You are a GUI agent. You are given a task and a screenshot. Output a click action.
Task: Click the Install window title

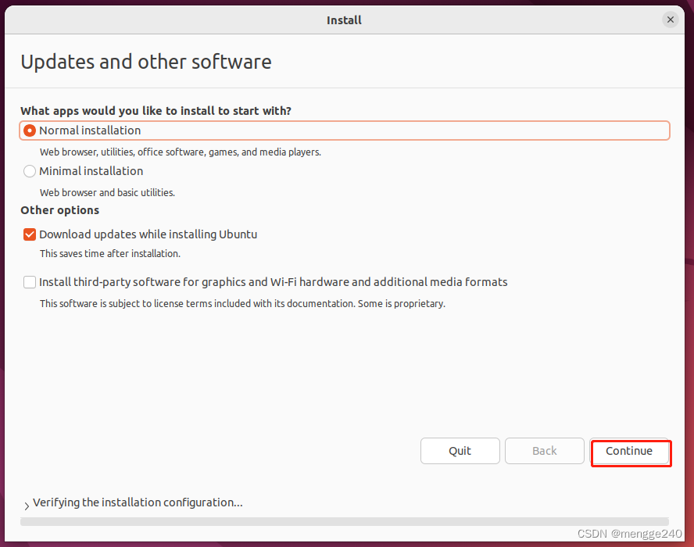(x=344, y=20)
